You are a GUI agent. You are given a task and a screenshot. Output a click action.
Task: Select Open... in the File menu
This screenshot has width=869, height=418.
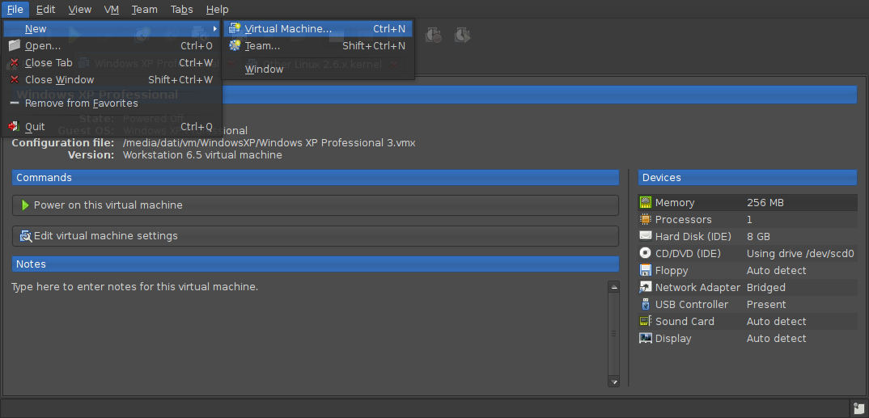pos(112,46)
